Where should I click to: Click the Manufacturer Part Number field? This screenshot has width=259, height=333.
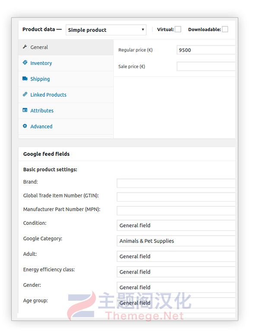pyautogui.click(x=176, y=211)
